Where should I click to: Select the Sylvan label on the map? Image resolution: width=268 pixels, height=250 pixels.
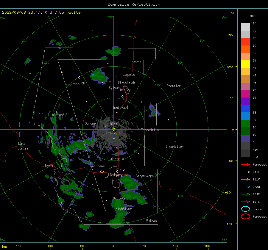click(114, 88)
